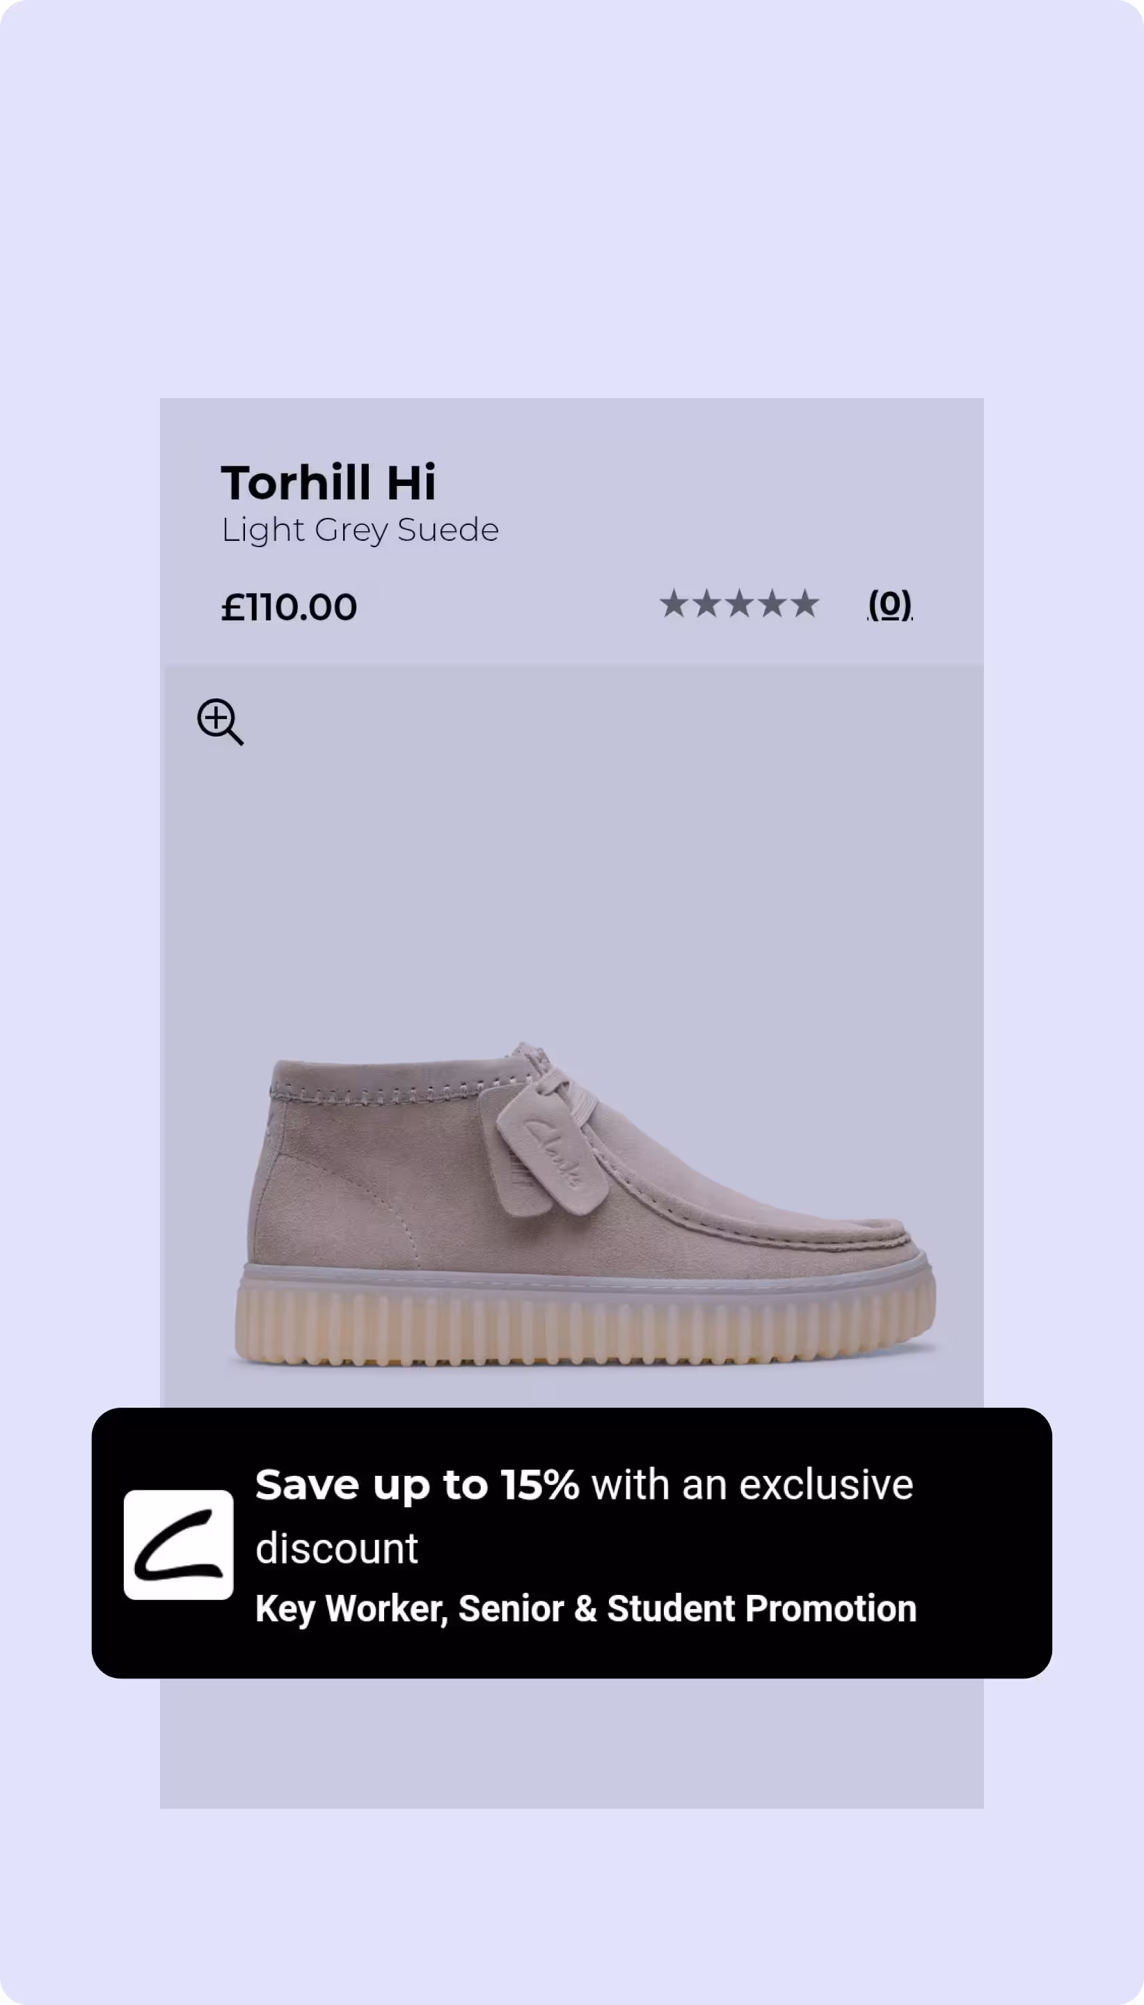
Task: Click the word 'discount' in the banner
Action: pos(337,1548)
